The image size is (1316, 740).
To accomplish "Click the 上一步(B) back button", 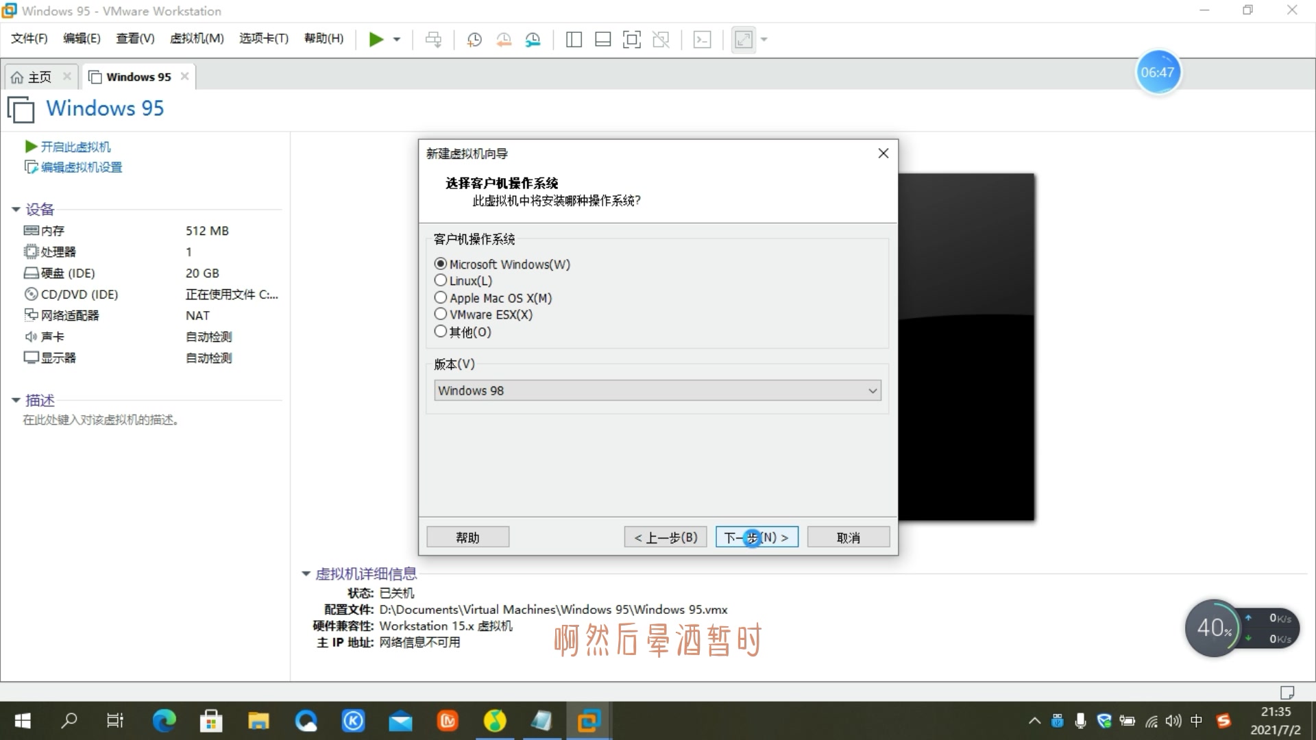I will 666,537.
